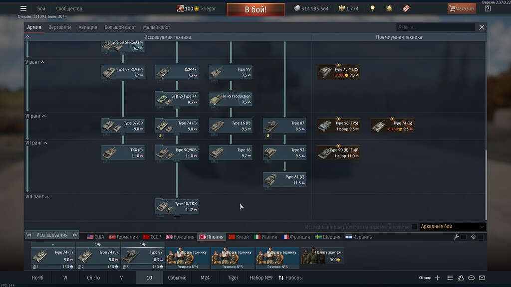The height and width of the screenshot is (287, 511).
Task: Select the Type 99 vehicle card
Action: pos(231,72)
